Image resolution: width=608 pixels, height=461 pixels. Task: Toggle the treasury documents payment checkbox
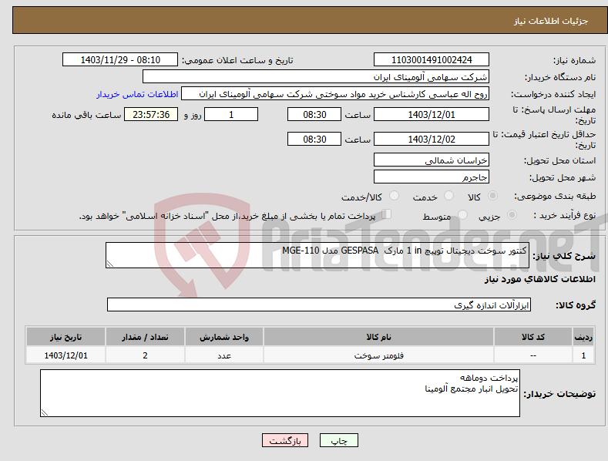click(387, 214)
